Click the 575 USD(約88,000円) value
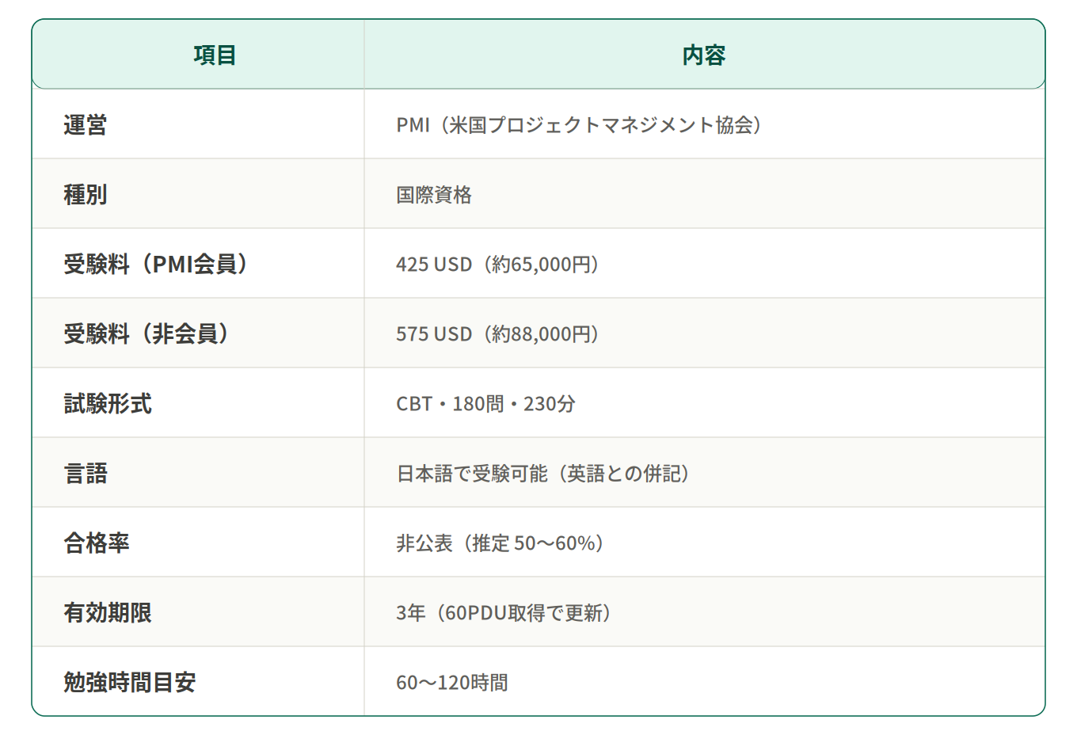This screenshot has width=1077, height=735. [x=499, y=333]
